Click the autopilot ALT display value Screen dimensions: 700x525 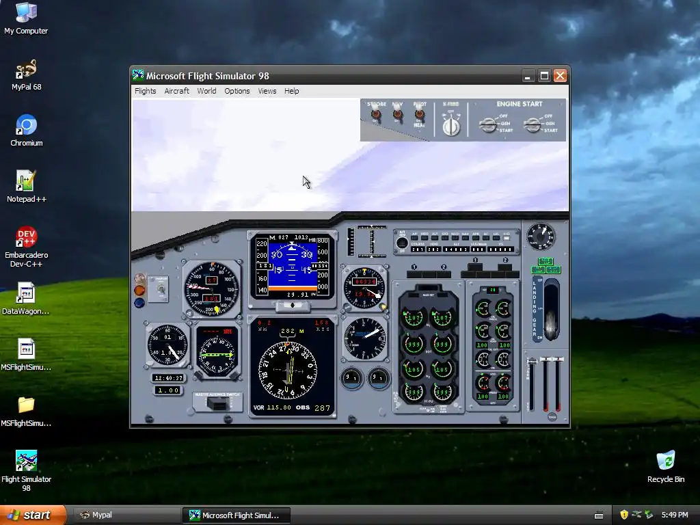[456, 249]
